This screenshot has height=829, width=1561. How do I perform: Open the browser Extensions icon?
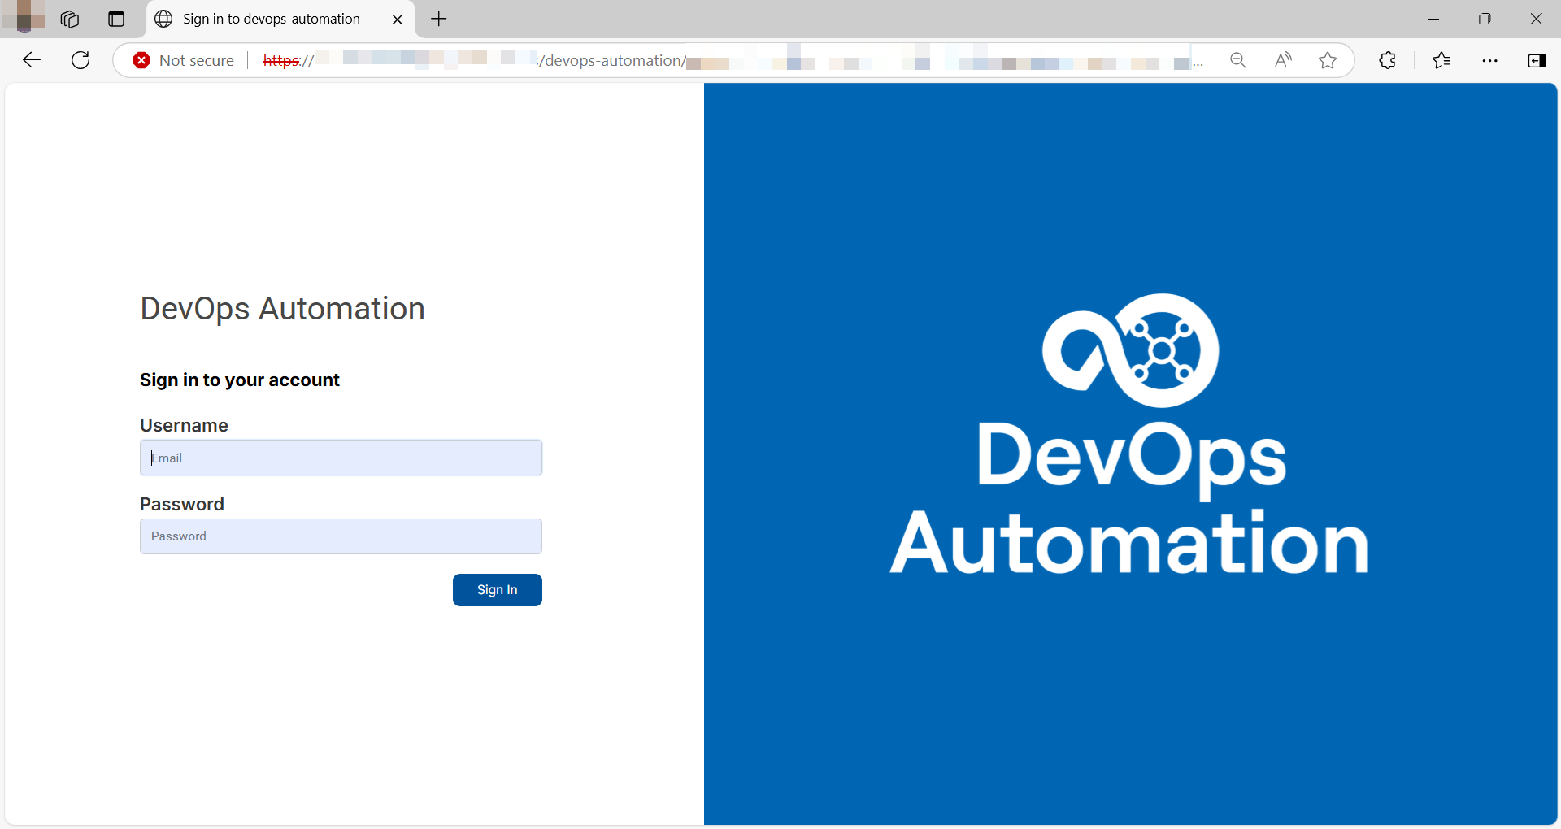pos(1387,60)
